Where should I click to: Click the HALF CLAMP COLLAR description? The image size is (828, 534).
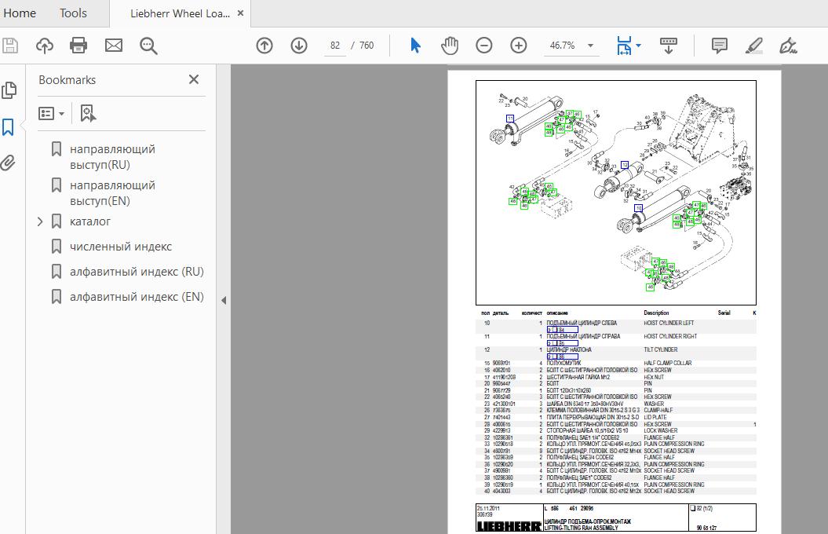tap(667, 364)
